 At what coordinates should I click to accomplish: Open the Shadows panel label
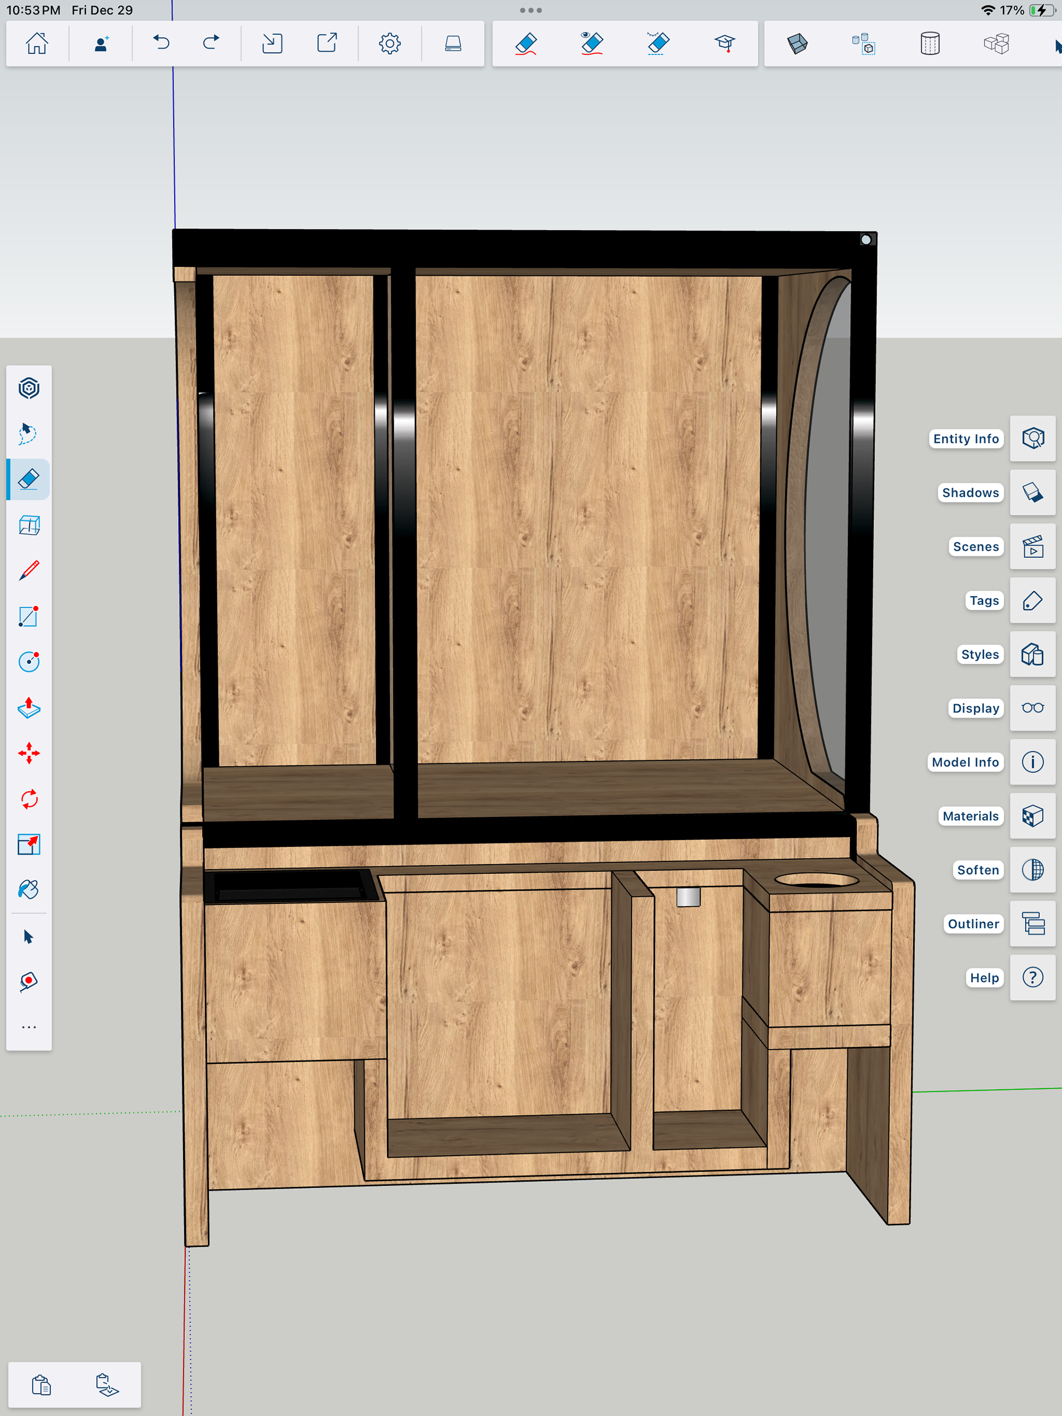click(970, 492)
